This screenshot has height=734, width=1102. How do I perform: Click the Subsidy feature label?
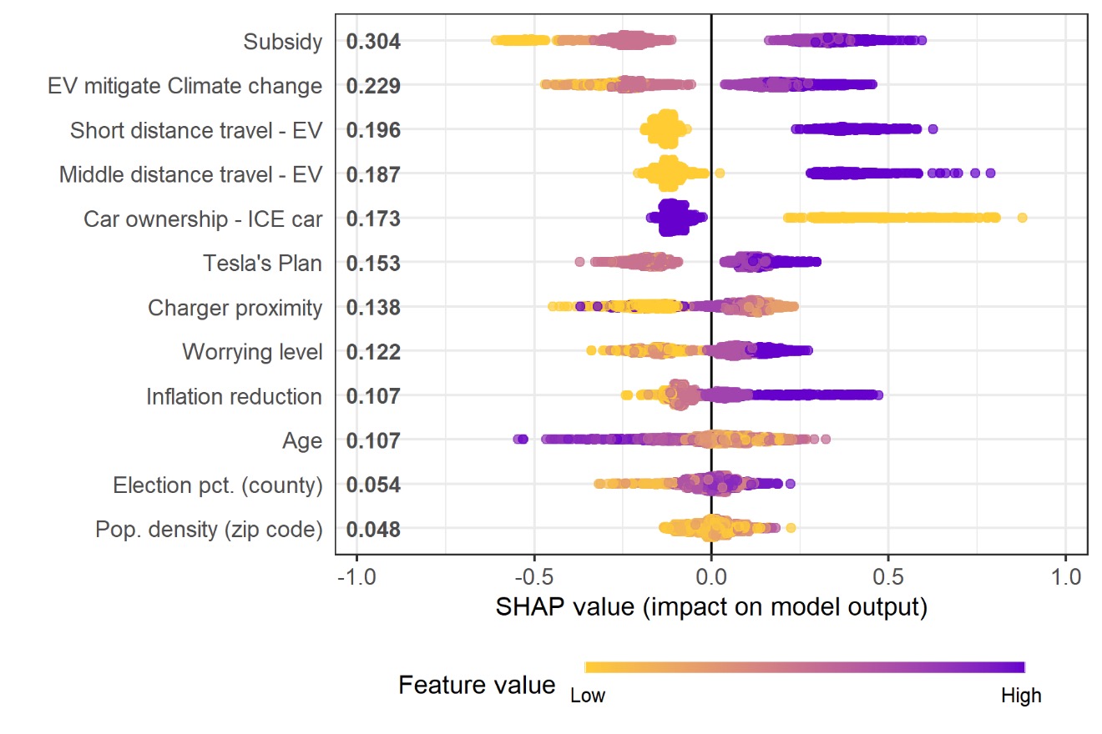coord(282,42)
